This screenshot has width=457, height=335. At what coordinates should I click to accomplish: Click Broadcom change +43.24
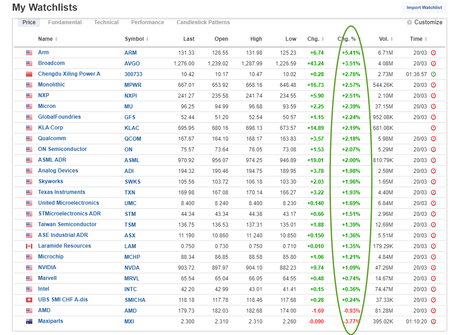tap(315, 64)
